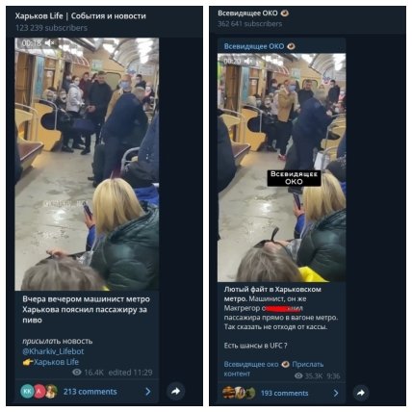Share the Всевидящее ОКО post
Viewport: 412px width, 412px height.
point(361,393)
